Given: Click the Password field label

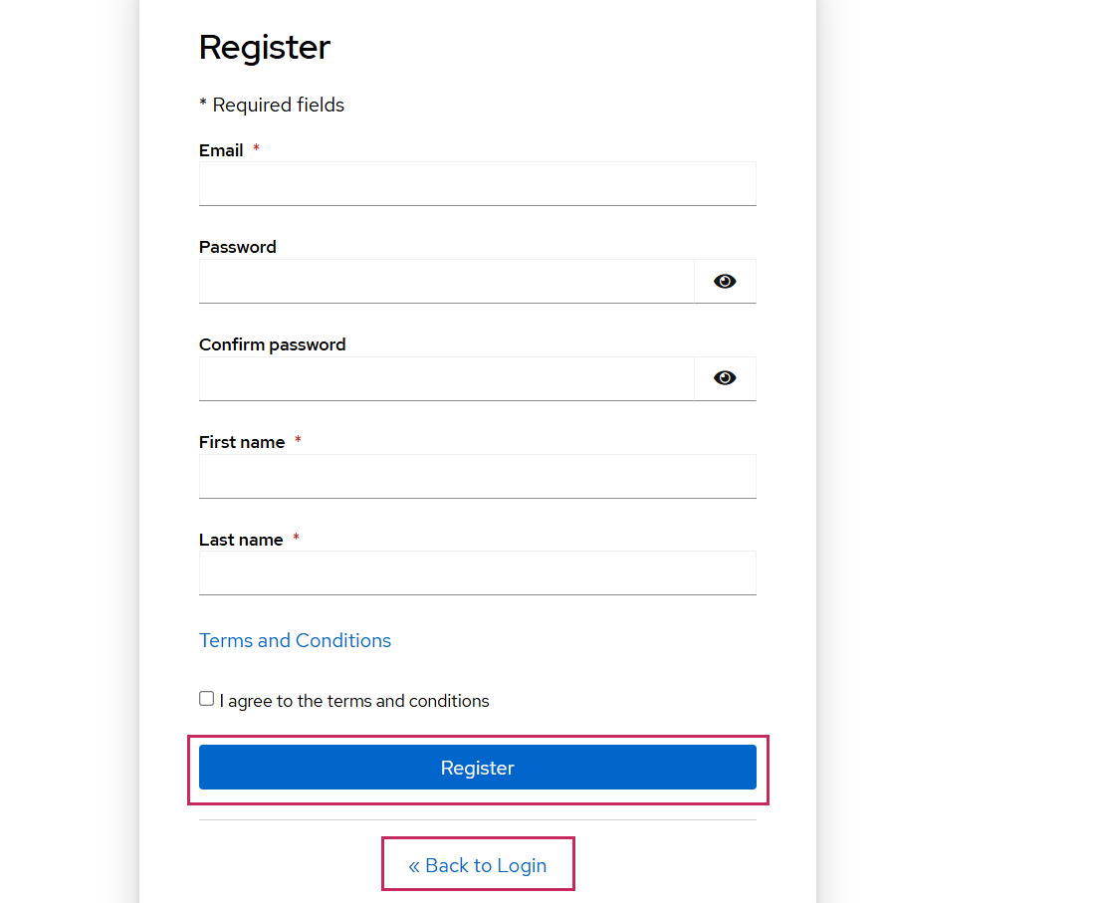Looking at the screenshot, I should click(x=238, y=247).
